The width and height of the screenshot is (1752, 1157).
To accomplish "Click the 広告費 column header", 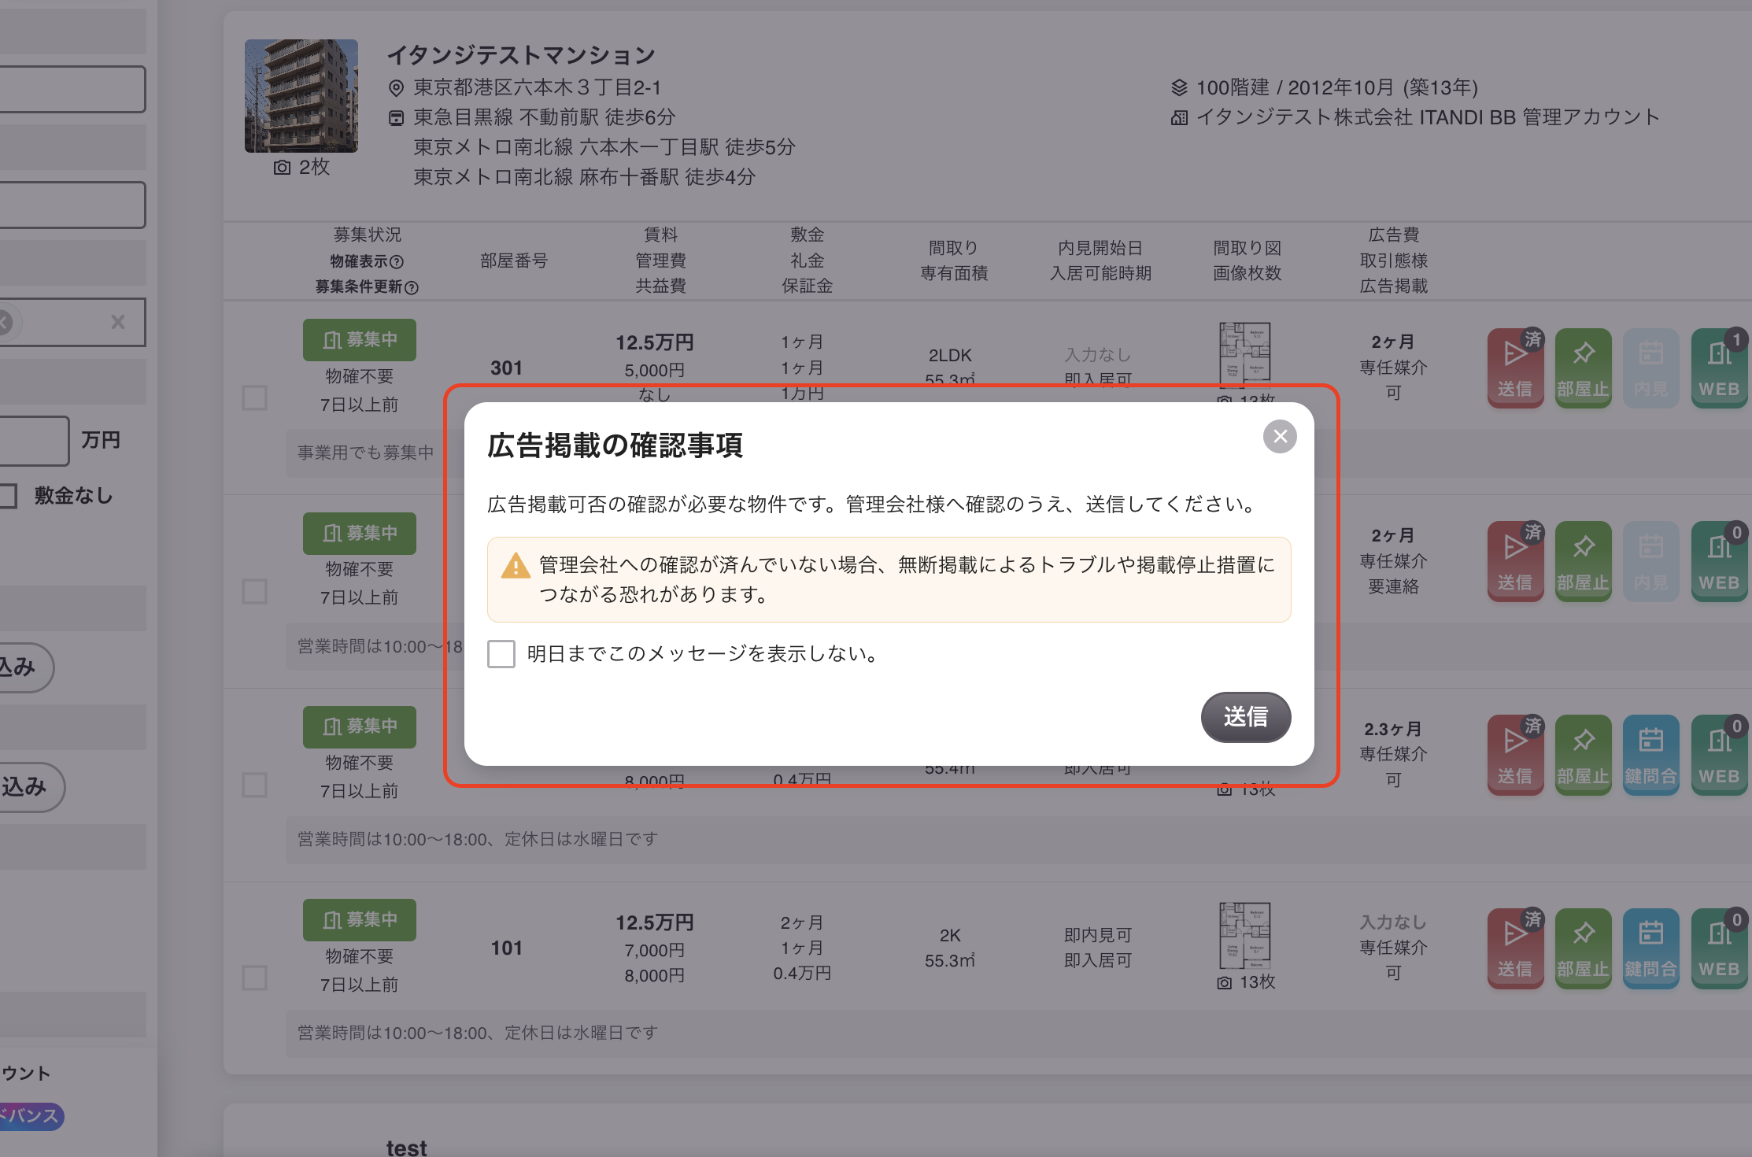I will click(1394, 235).
